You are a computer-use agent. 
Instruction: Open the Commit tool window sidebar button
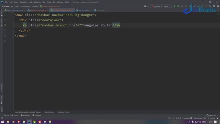tap(2, 23)
